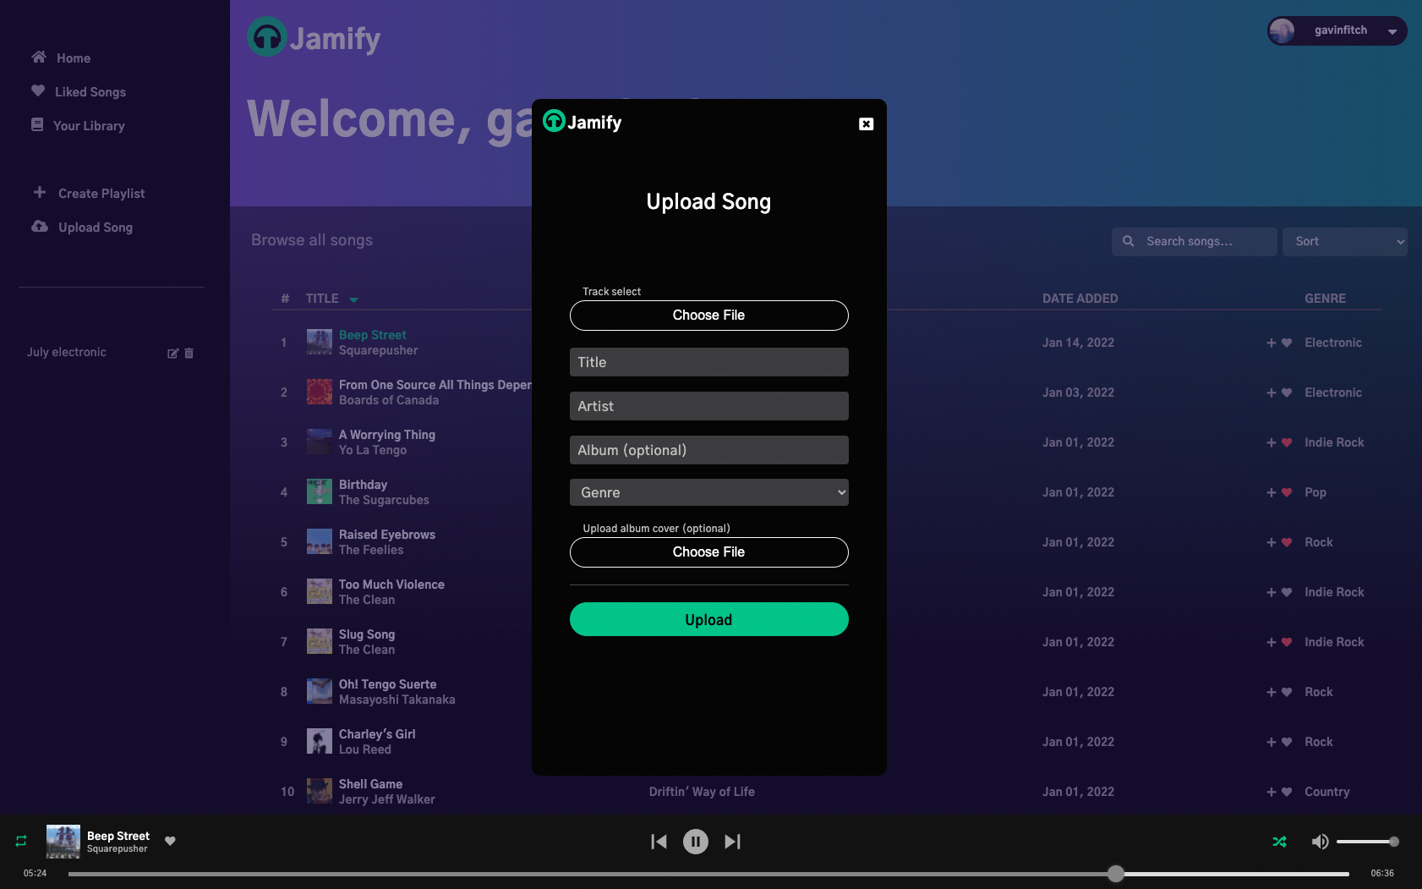
Task: Click Choose File under Track select
Action: [x=708, y=315]
